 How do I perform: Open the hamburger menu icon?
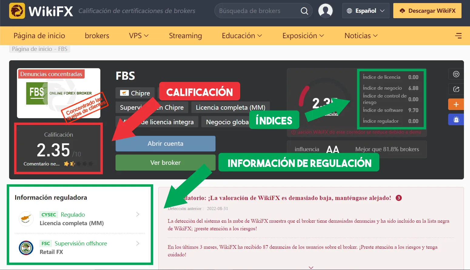point(458,36)
